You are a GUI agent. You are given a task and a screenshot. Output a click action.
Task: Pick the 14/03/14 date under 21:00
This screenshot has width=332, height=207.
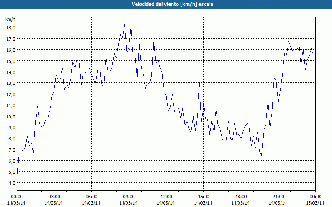pos(278,203)
